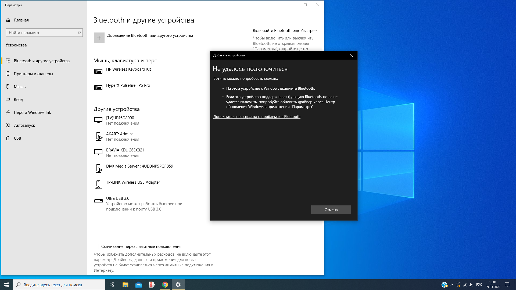Click keyboard icon of HyperX Pulsefire FPS Pro
This screenshot has height=290, width=516.
pos(98,88)
